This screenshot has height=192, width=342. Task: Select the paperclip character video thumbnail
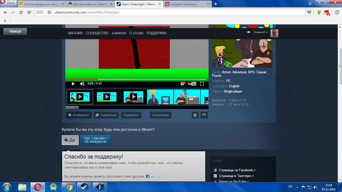click(107, 97)
